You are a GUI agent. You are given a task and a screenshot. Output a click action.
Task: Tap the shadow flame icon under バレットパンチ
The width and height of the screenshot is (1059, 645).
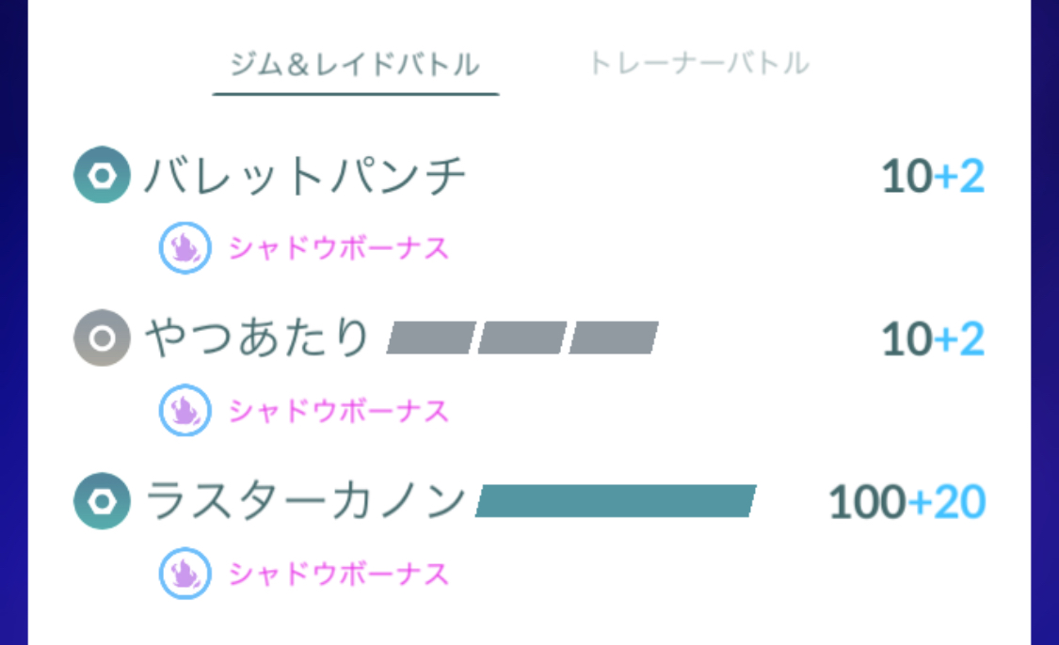pyautogui.click(x=185, y=247)
